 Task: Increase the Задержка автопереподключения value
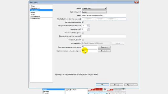point(88,25)
